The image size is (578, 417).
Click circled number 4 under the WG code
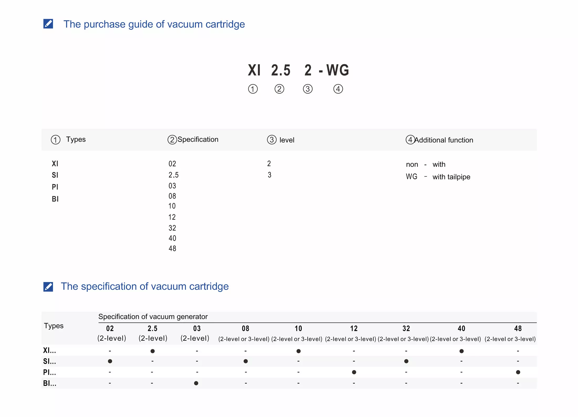tap(338, 89)
